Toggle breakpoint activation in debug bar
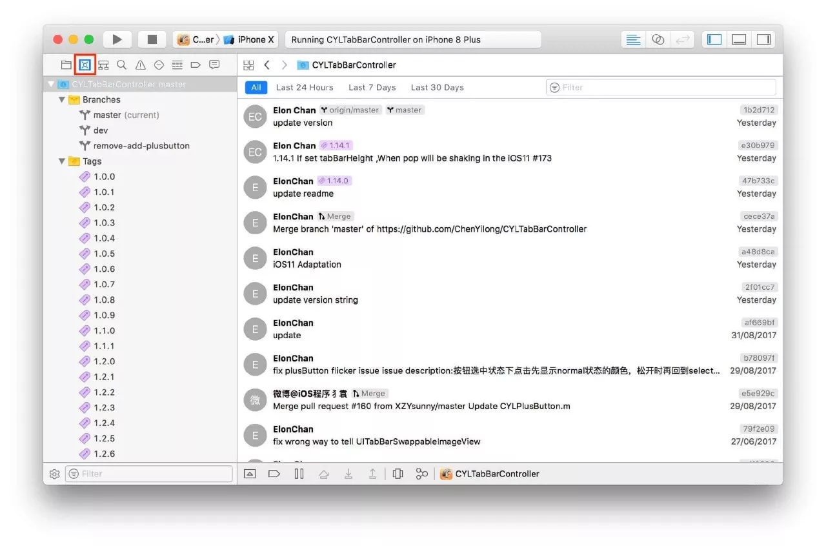Viewport: 826px width, 546px height. (x=274, y=474)
